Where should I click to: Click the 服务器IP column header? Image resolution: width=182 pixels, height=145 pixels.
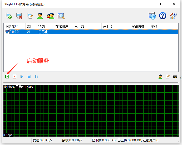(x=12, y=26)
